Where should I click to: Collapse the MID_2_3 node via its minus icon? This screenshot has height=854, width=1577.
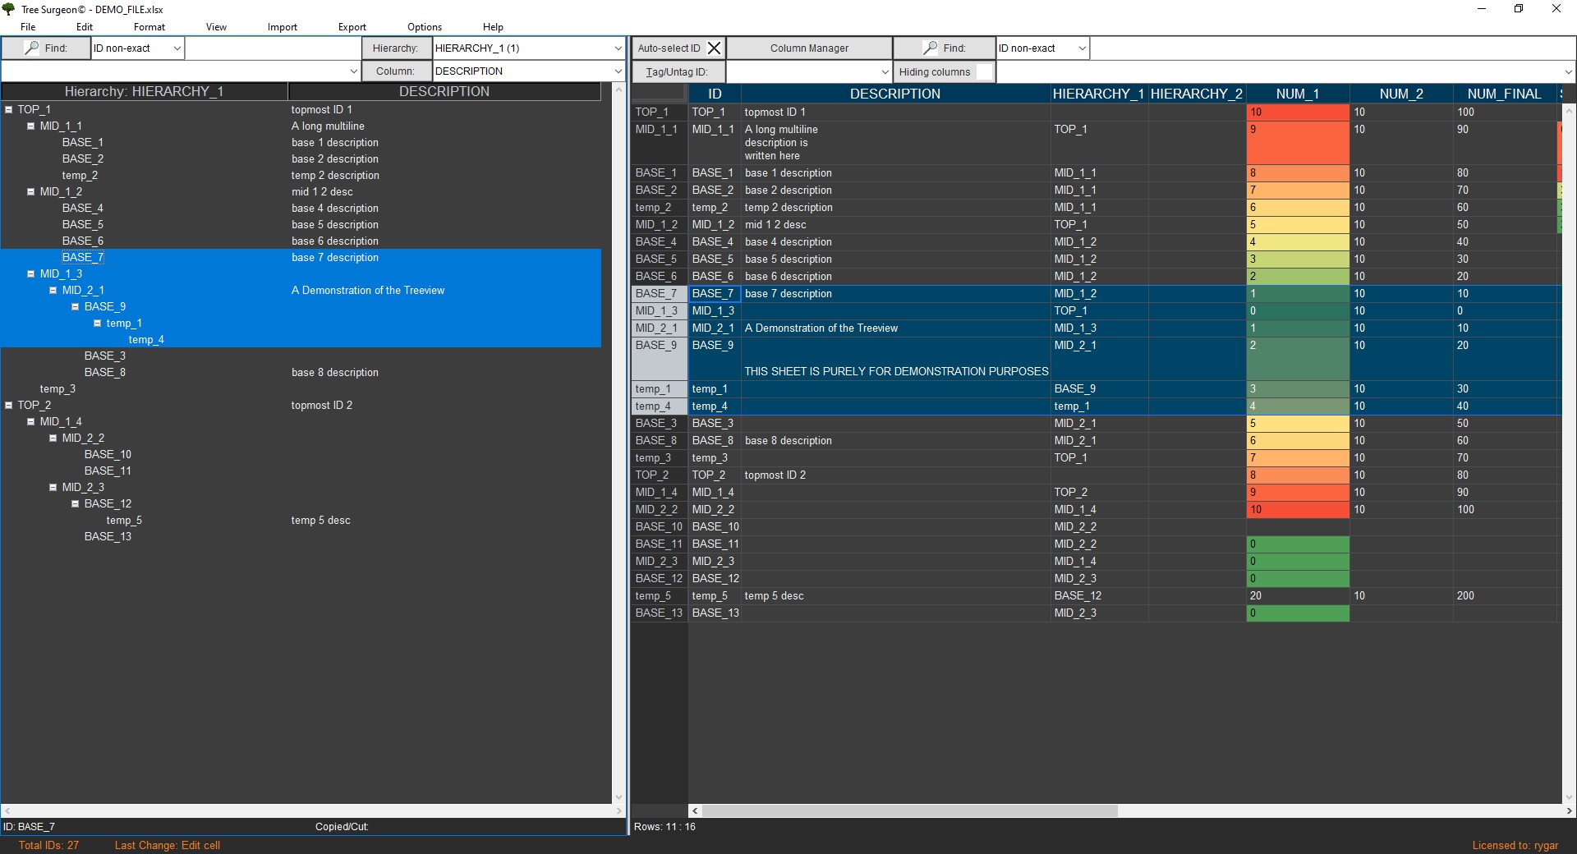[x=53, y=487]
